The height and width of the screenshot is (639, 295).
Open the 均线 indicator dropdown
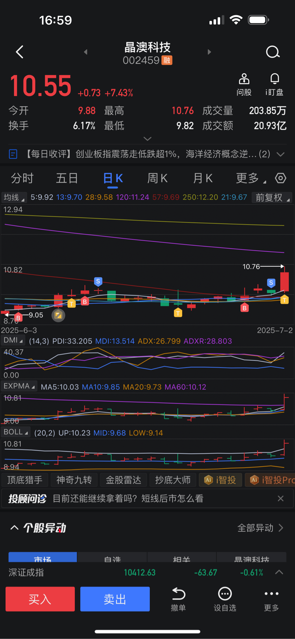[14, 197]
